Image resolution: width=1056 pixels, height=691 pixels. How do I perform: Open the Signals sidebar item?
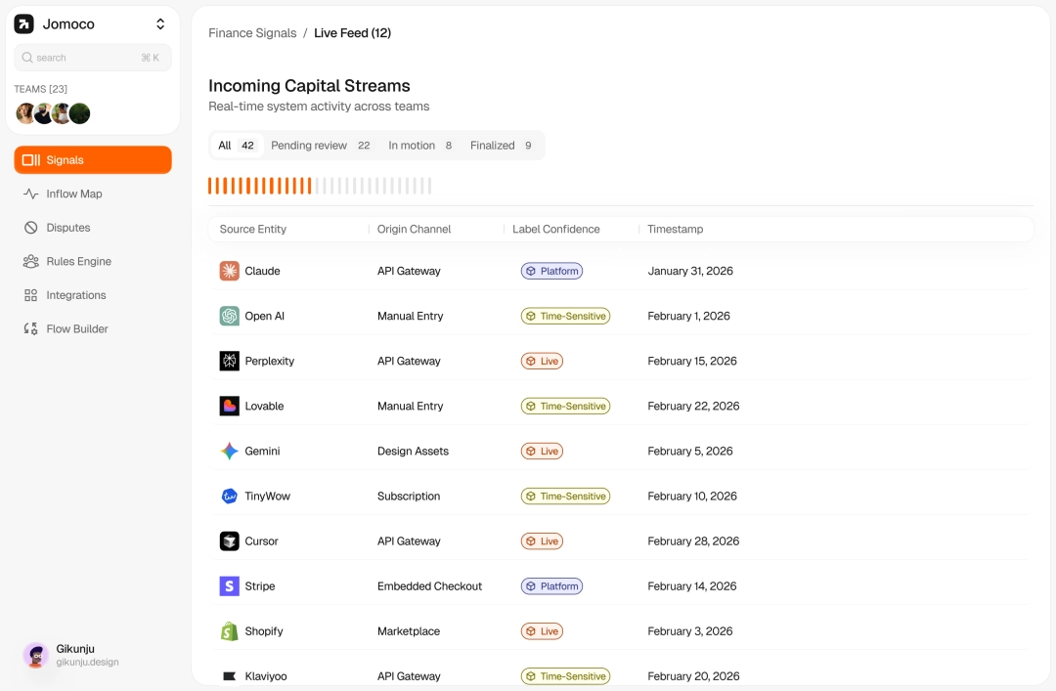point(93,160)
